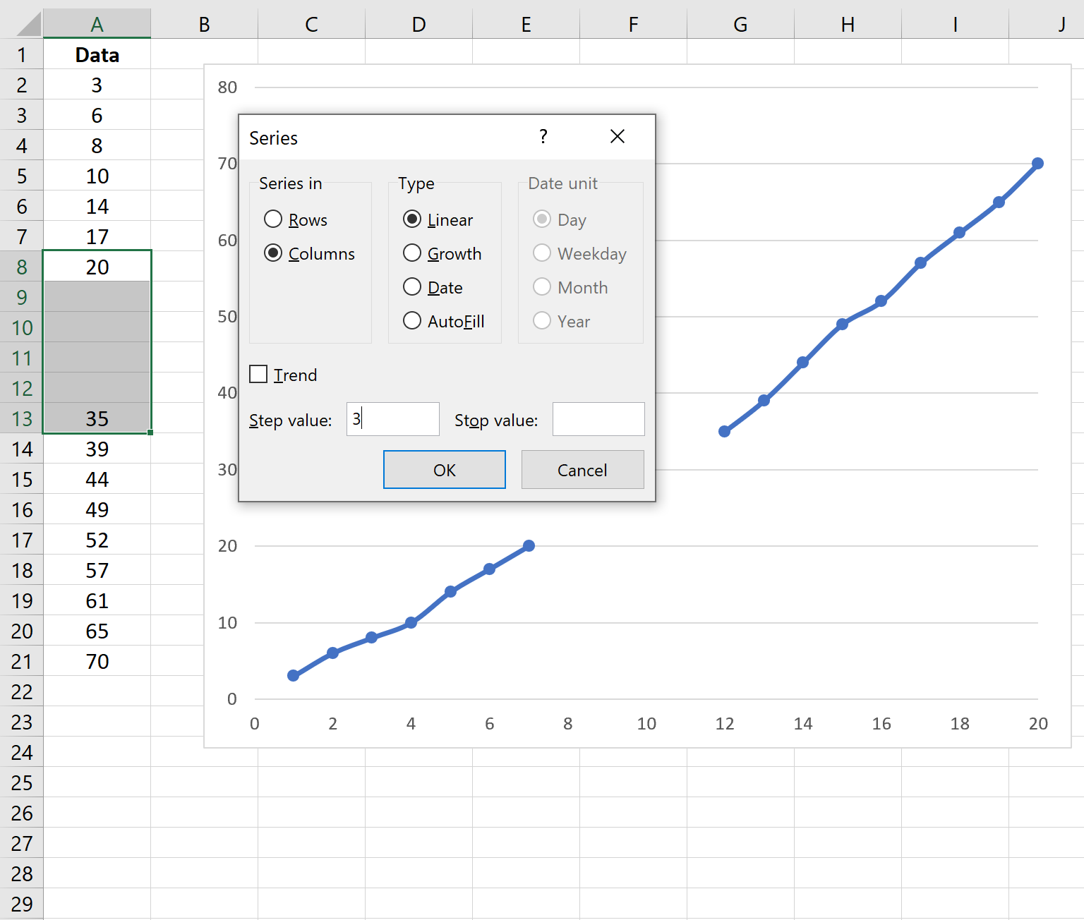
Task: Choose AutoFill series type
Action: (x=412, y=321)
